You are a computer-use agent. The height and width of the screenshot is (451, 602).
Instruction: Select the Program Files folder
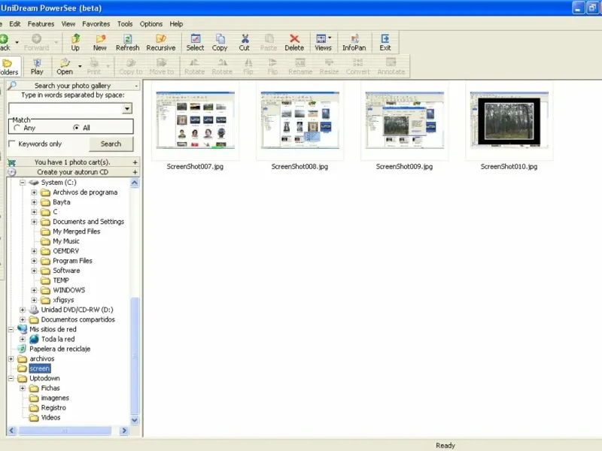[x=72, y=261]
